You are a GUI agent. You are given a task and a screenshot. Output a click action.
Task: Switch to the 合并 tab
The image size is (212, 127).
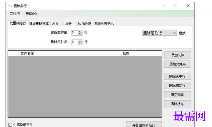57,24
